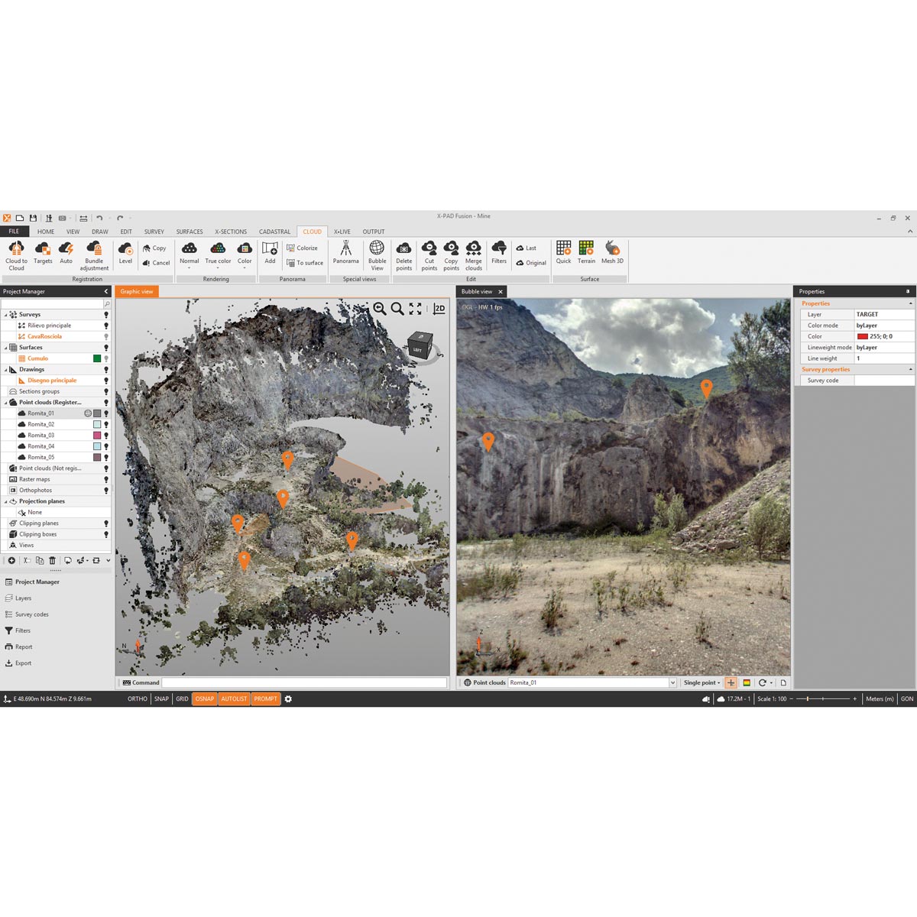Open the Bubble View tool
Image resolution: width=917 pixels, height=917 pixels.
pos(377,250)
